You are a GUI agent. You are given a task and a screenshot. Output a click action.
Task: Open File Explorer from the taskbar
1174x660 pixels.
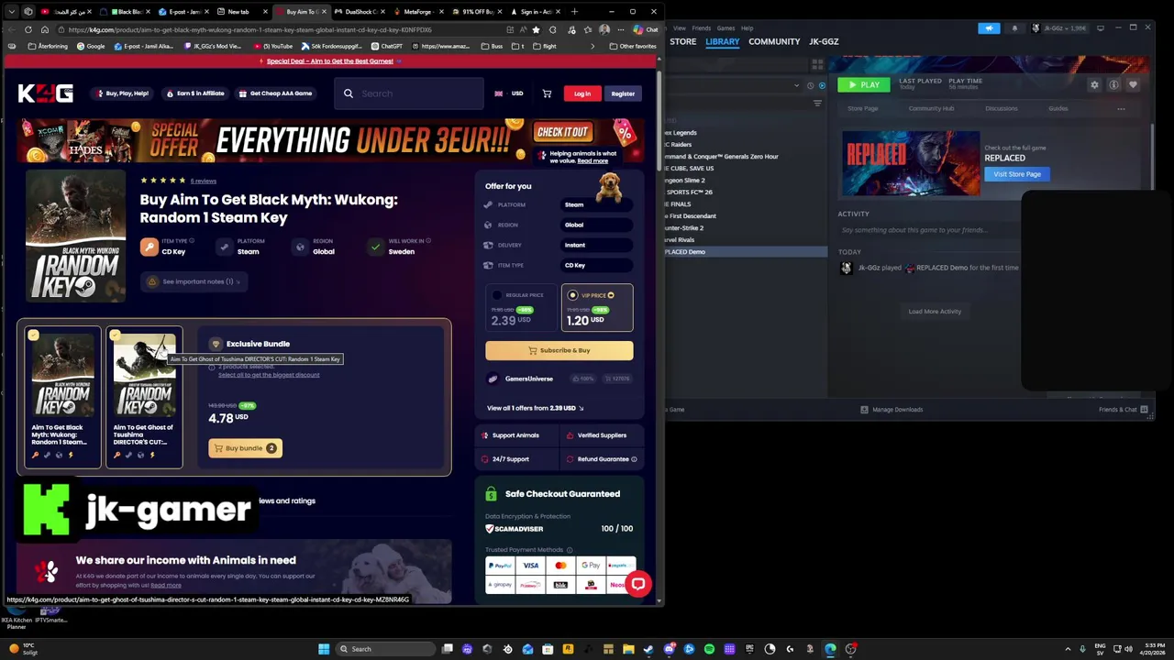tap(628, 649)
